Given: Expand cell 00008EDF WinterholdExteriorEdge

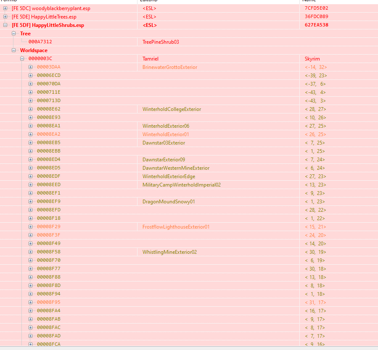Looking at the screenshot, I should [x=30, y=176].
